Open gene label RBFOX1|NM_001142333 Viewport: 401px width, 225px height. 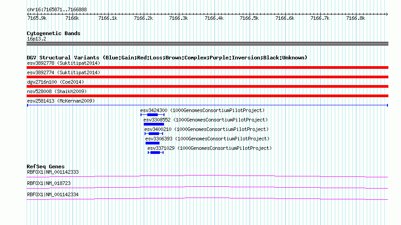[x=53, y=172]
